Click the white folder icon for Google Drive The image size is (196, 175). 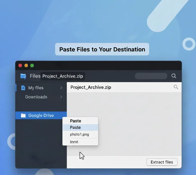click(23, 116)
